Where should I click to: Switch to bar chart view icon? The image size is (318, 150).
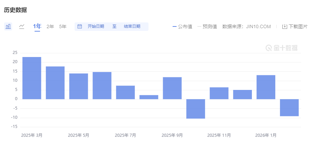(x=8, y=26)
